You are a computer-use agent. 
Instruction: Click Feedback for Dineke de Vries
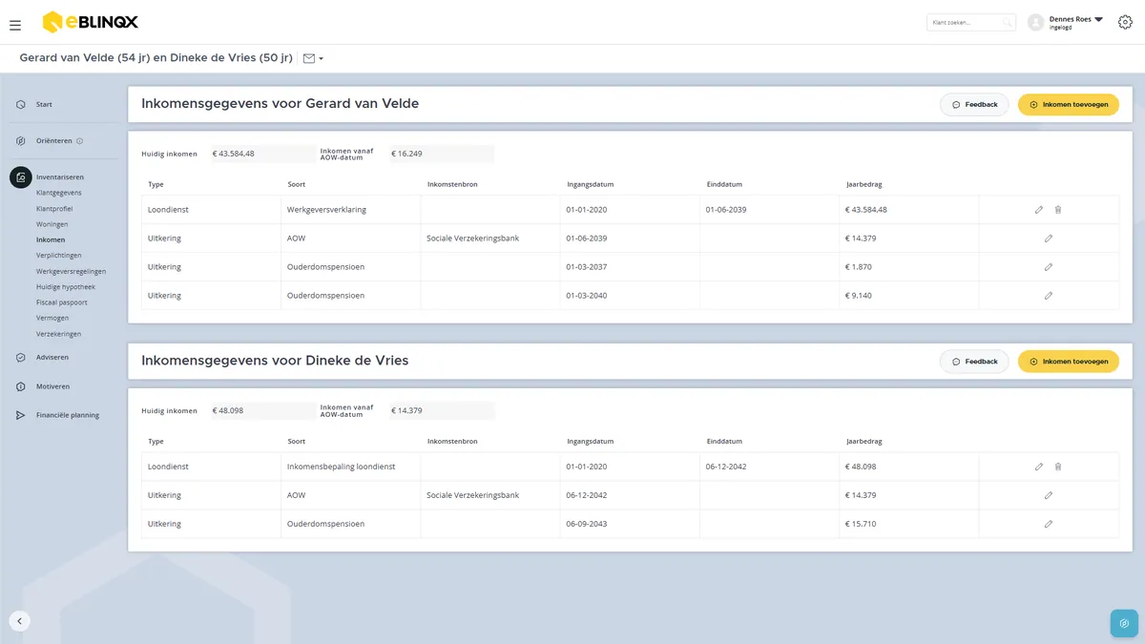coord(974,362)
